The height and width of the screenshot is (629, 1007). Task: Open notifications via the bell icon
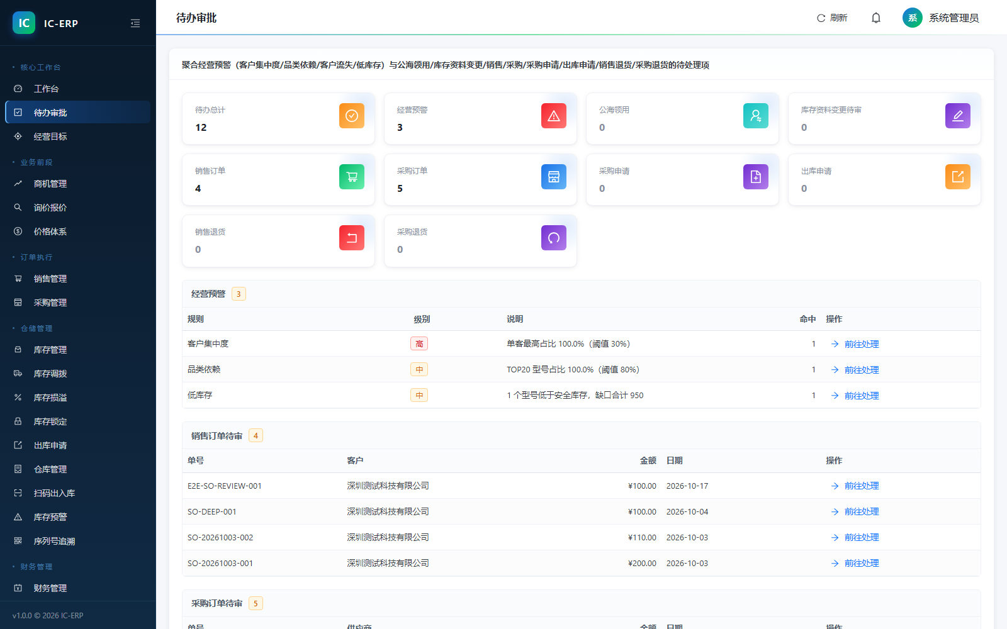(876, 18)
